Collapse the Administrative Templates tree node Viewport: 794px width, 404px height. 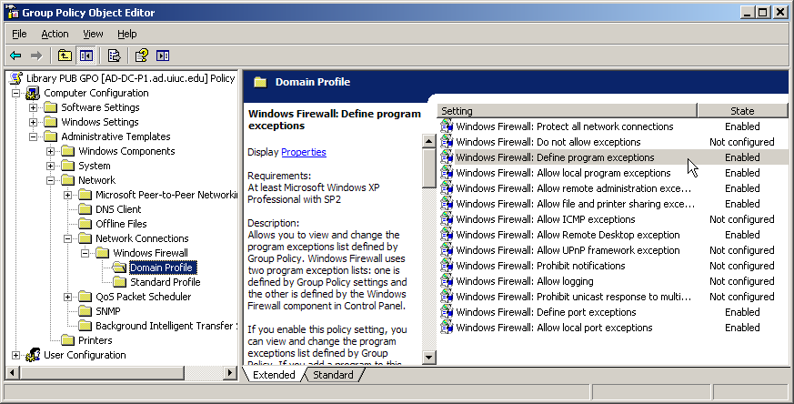[34, 136]
